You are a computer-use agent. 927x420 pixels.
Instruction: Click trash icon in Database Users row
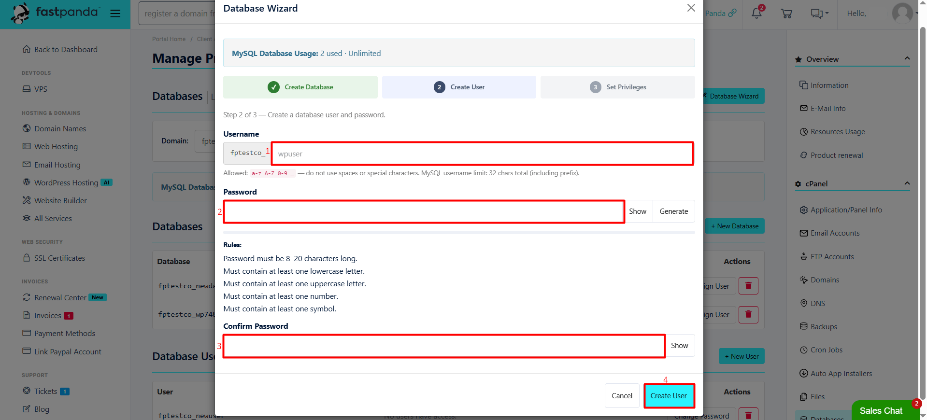[748, 415]
